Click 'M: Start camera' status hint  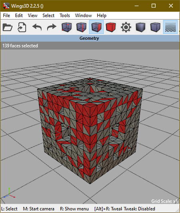pyautogui.click(x=39, y=209)
